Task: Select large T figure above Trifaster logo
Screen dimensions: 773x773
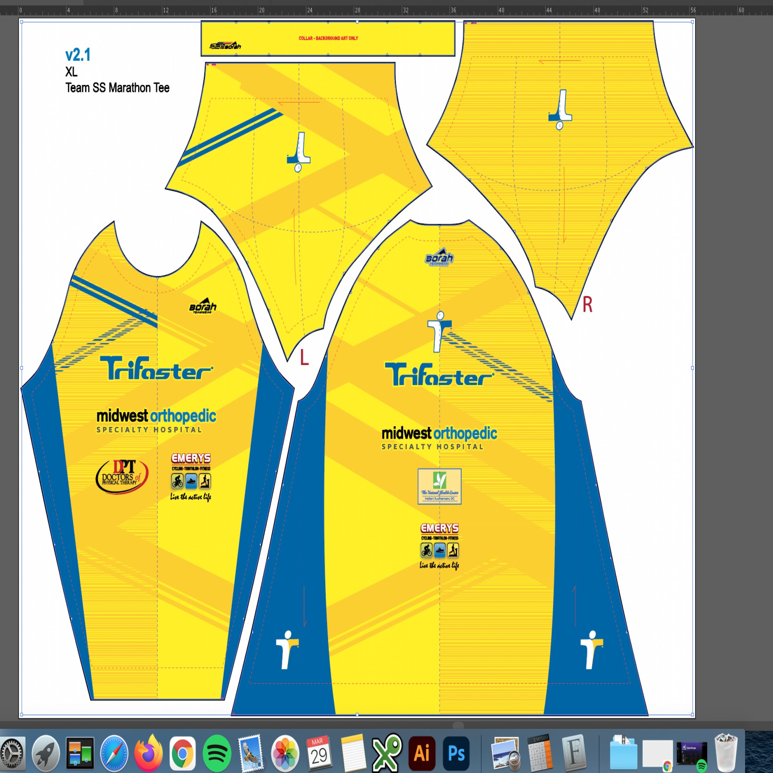Action: tap(439, 332)
